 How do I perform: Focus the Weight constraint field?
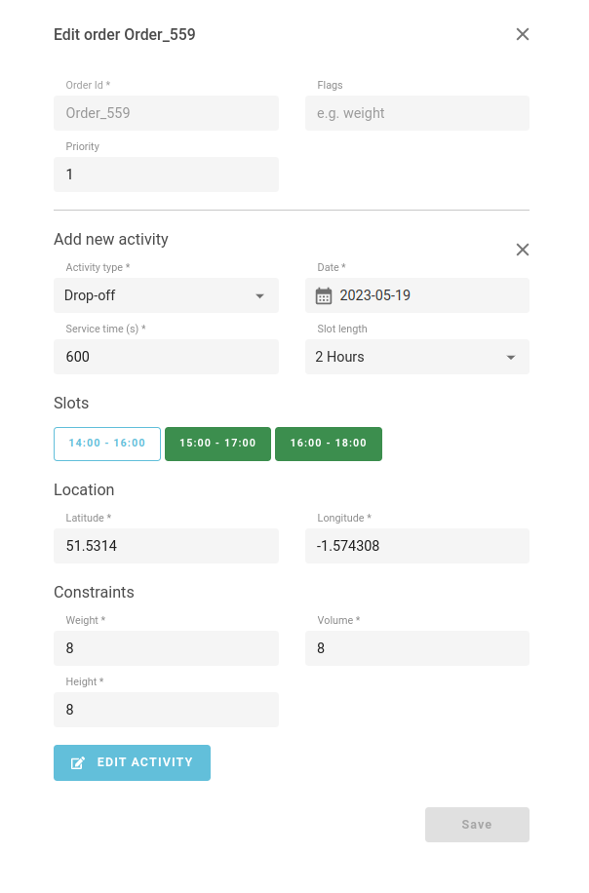(167, 648)
